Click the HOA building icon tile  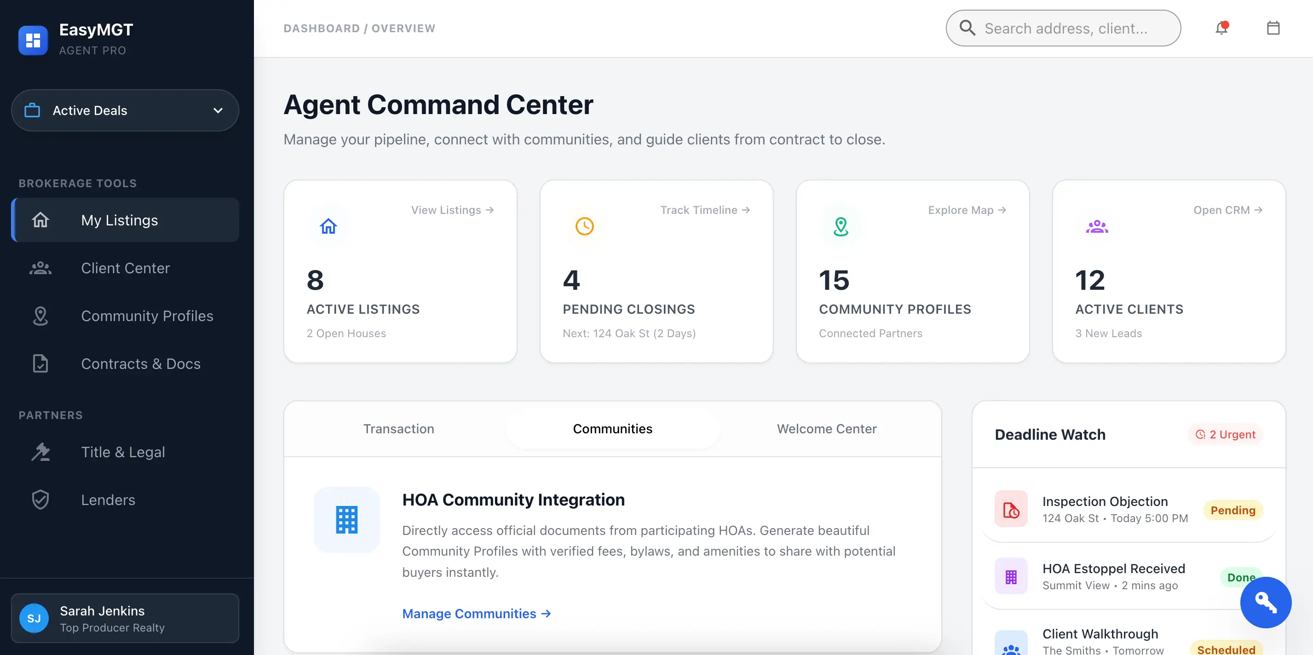click(x=346, y=519)
